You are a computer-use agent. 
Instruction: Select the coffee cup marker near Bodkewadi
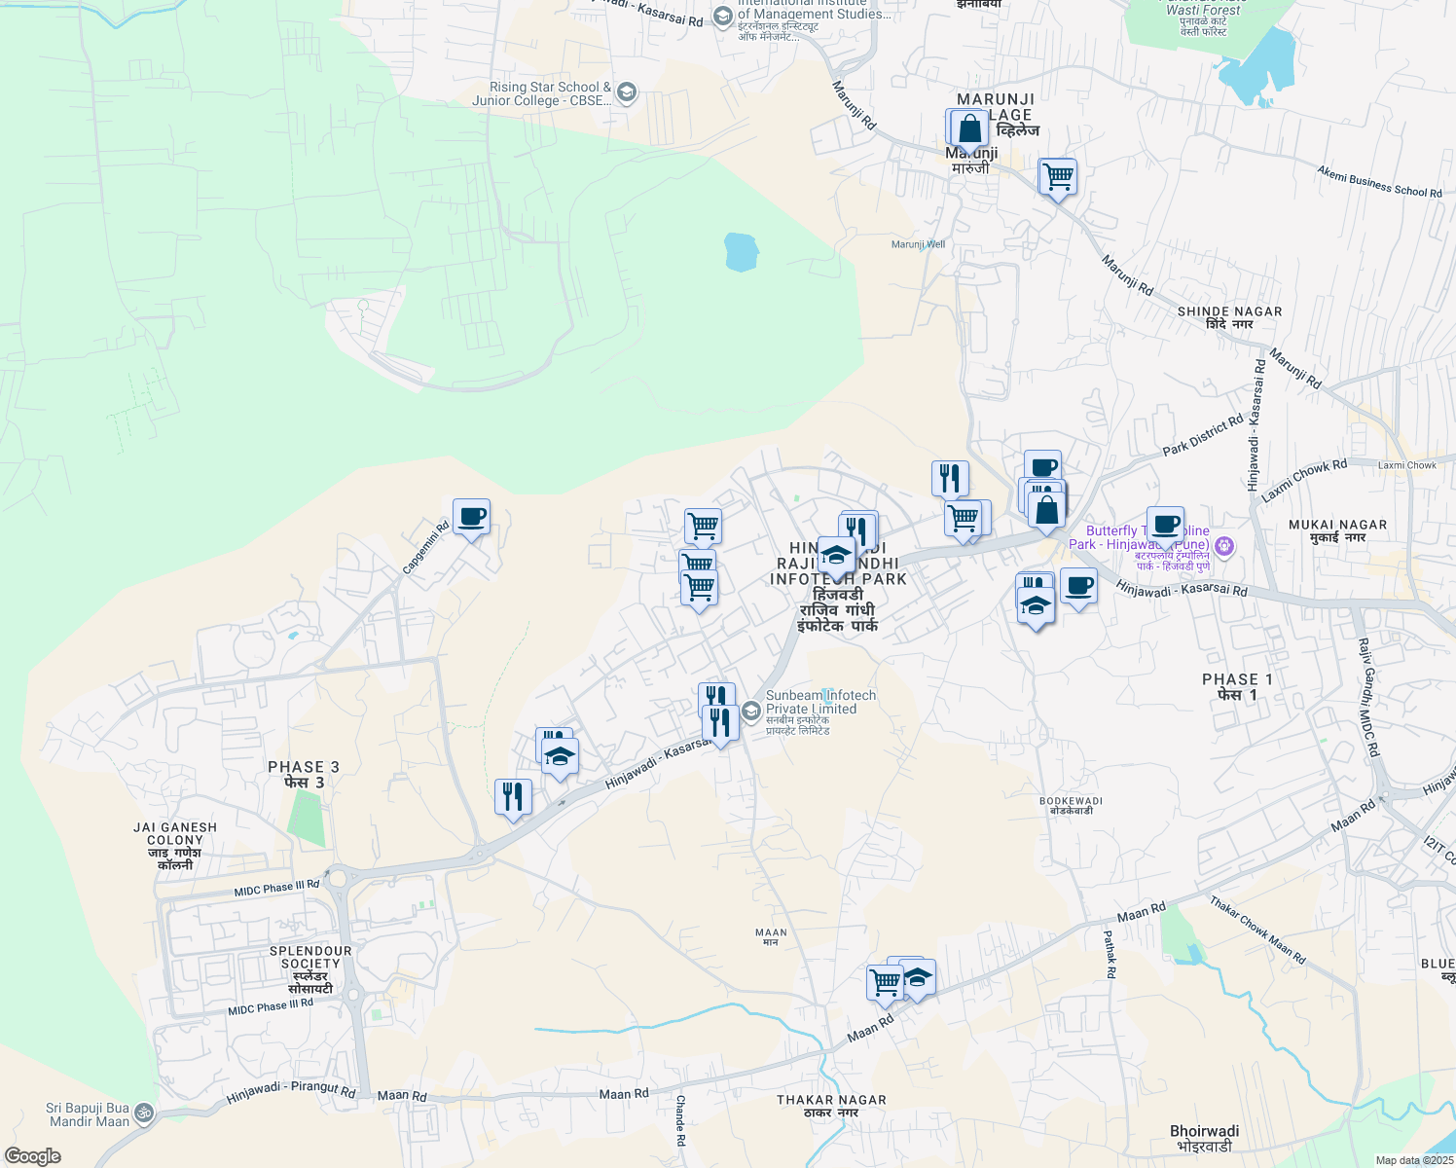1077,585
